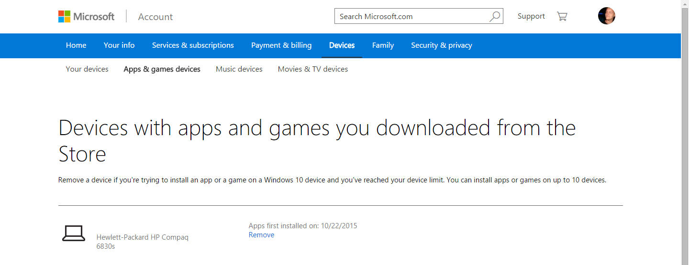Click the Hewlett-Packard HP Compaq 6830s name
Image resolution: width=689 pixels, height=265 pixels.
[143, 242]
